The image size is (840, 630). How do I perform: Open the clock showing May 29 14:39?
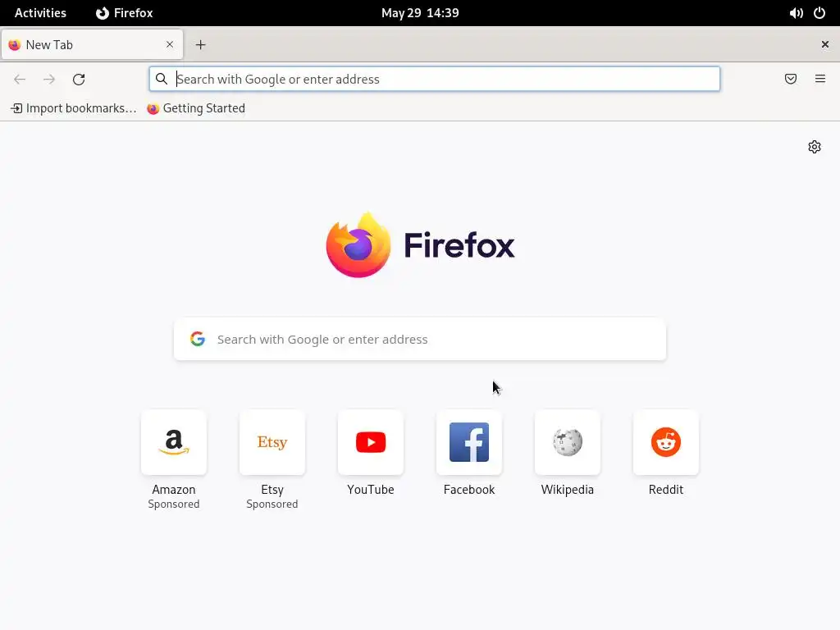(420, 13)
